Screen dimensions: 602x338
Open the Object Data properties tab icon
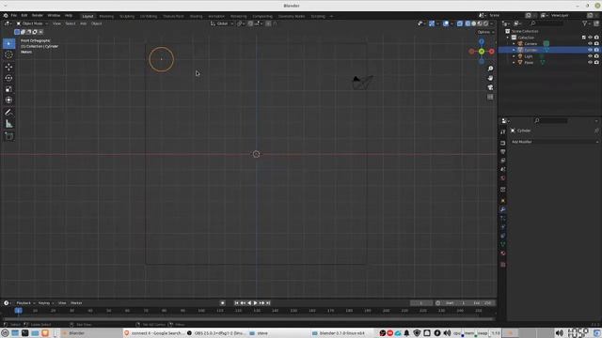point(502,244)
